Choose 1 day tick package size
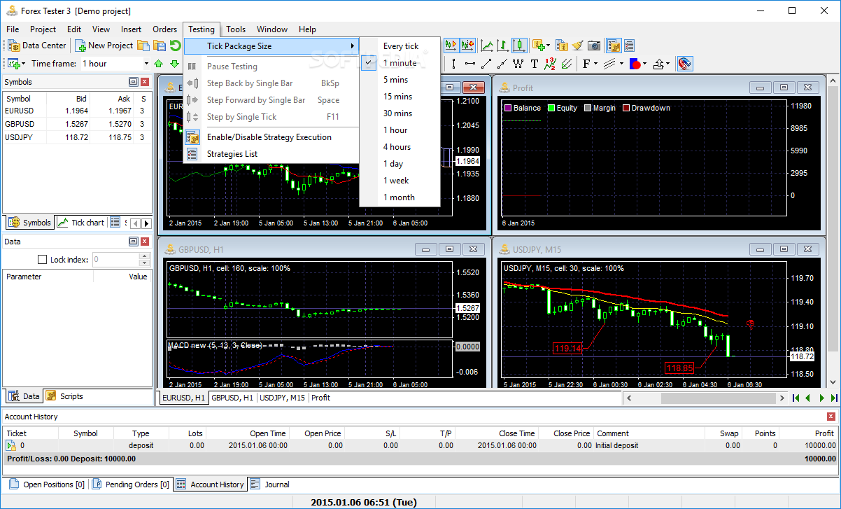Screen dimensions: 841x509 (x=400, y=164)
